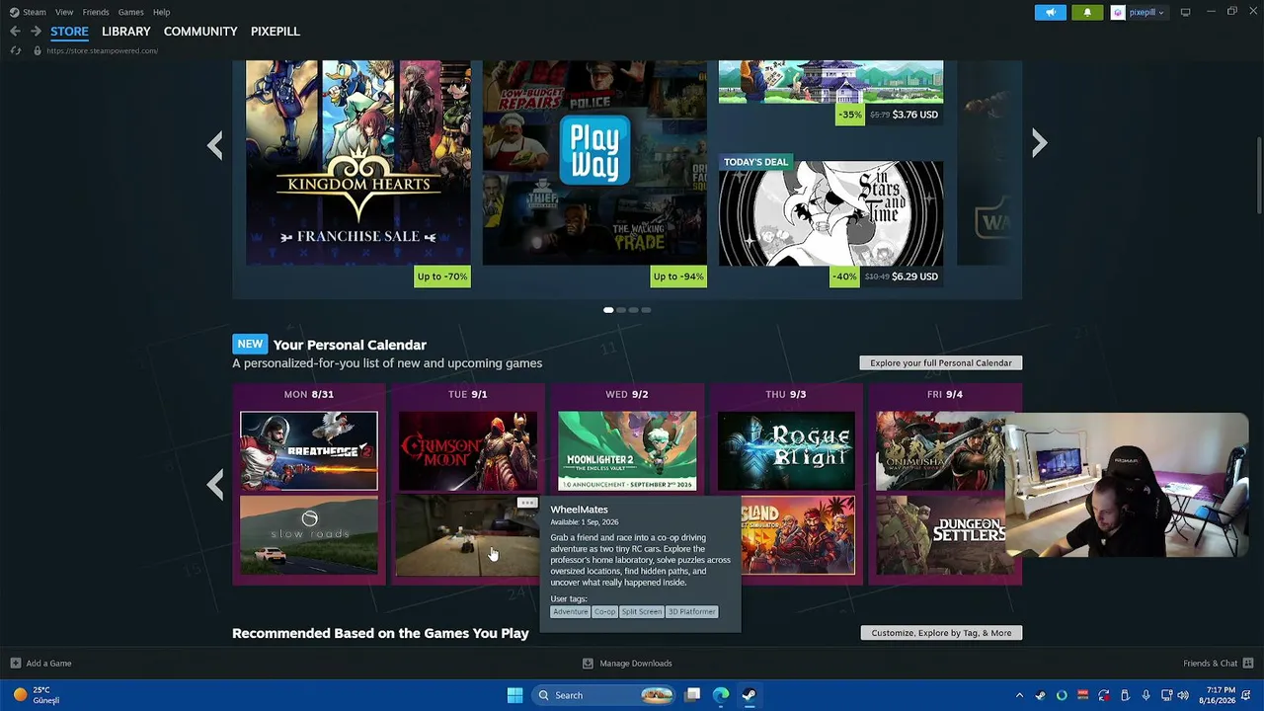Open the Rogue Blight calendar capsule
Image resolution: width=1264 pixels, height=711 pixels.
(786, 451)
